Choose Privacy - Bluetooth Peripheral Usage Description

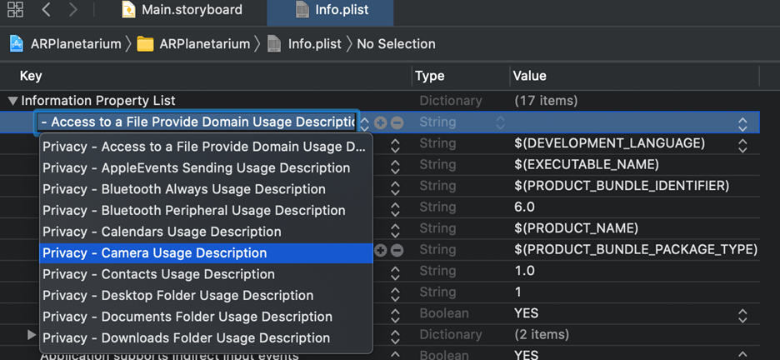click(206, 211)
